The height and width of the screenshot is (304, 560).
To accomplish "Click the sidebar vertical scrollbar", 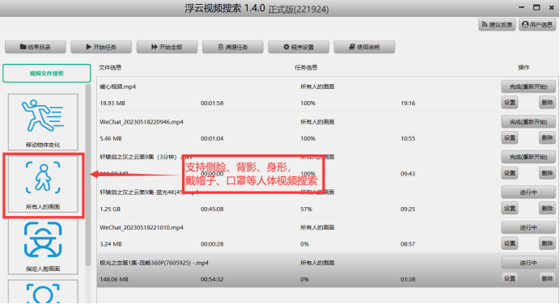I will (88, 175).
